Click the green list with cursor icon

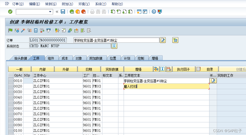coord(83,30)
